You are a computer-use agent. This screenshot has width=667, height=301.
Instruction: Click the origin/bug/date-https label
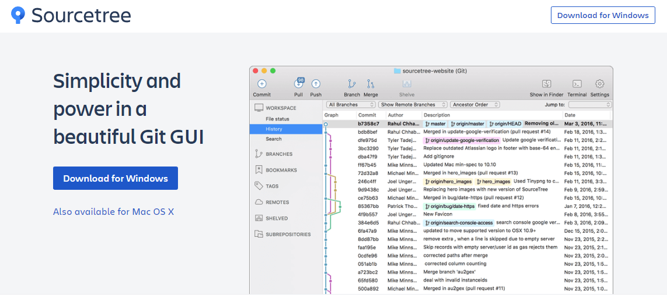tap(450, 206)
